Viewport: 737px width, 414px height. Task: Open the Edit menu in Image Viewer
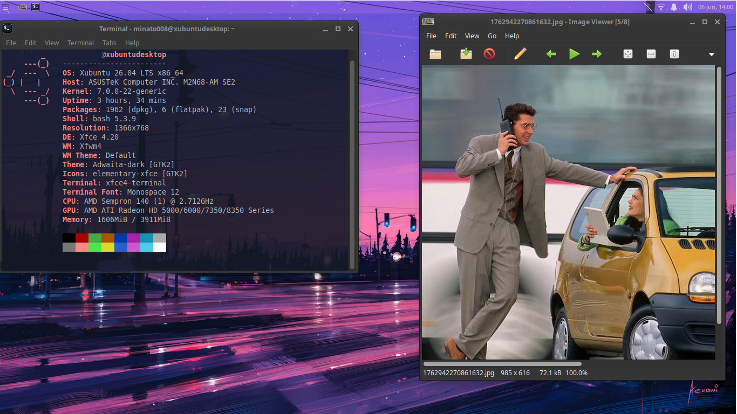[x=451, y=36]
